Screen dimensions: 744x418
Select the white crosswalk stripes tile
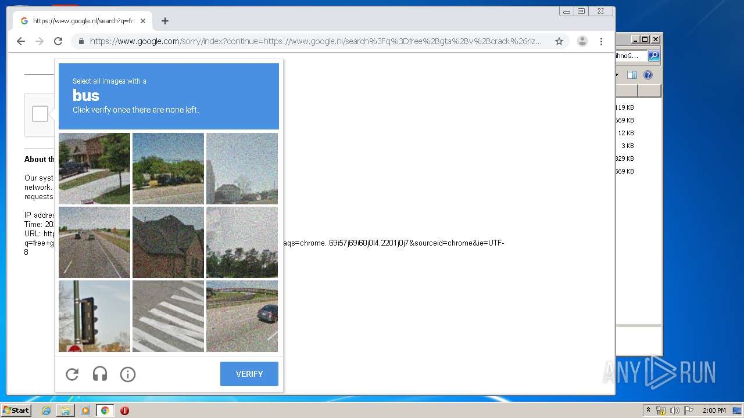(x=168, y=316)
